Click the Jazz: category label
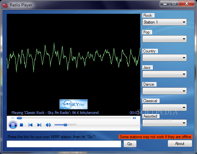Viewport: 197px width, 154px height. [147, 68]
